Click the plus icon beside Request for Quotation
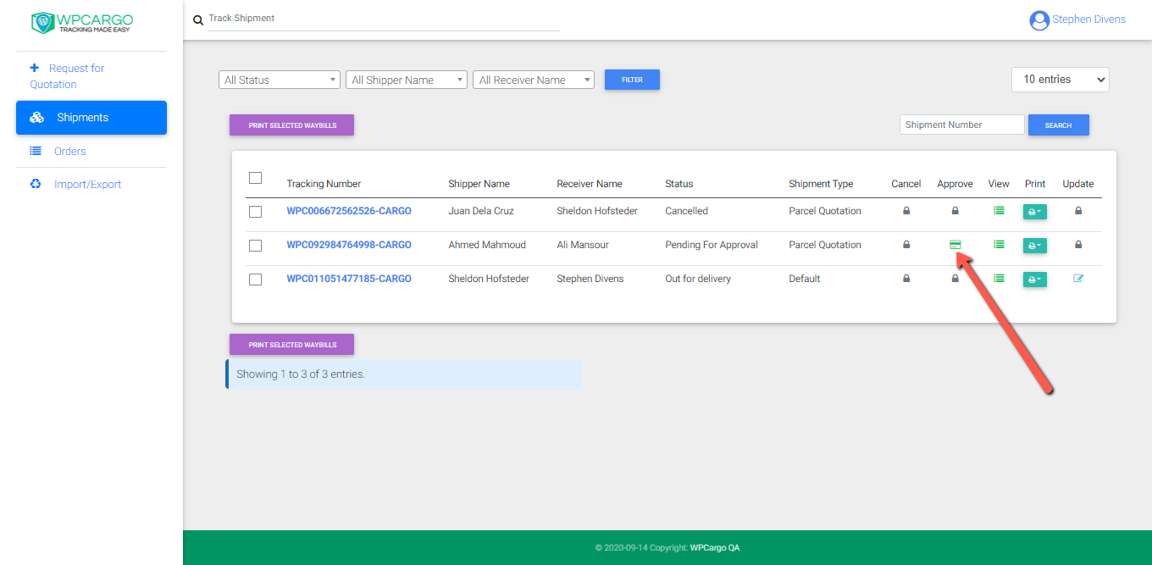 34,68
